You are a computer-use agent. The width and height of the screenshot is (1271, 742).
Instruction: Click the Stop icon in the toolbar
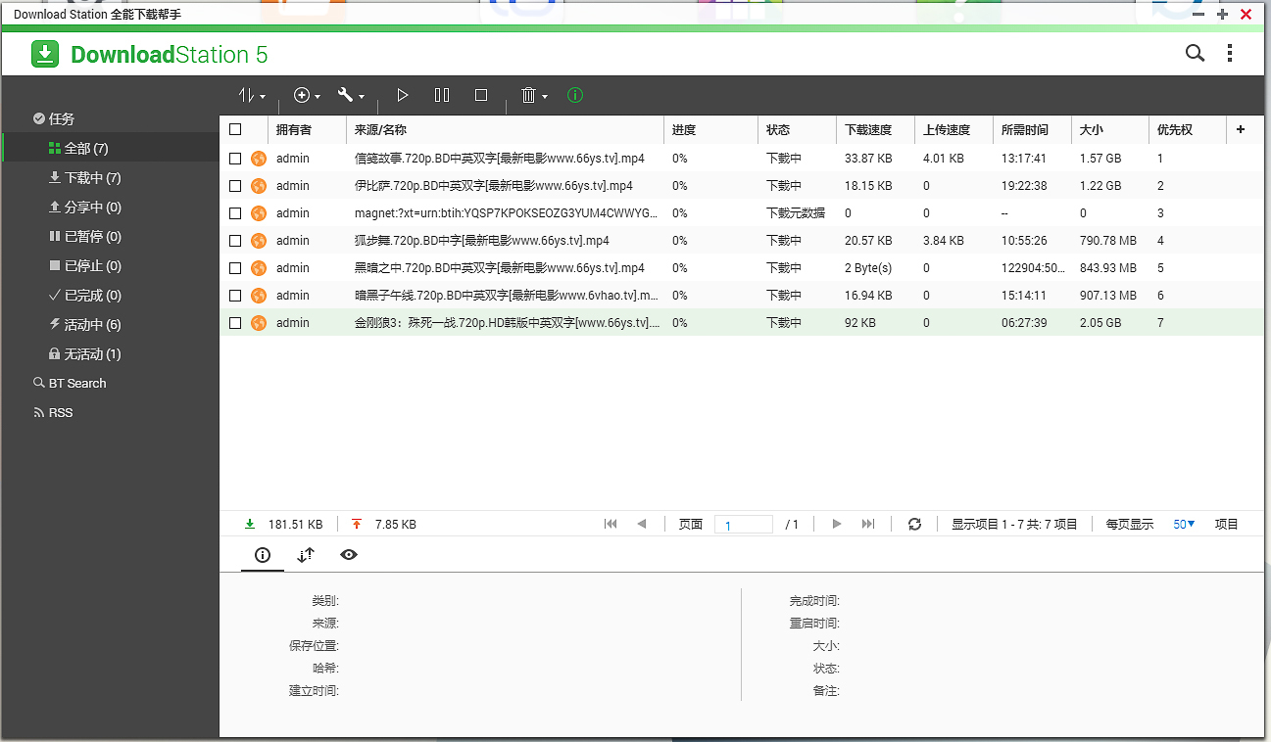480,95
